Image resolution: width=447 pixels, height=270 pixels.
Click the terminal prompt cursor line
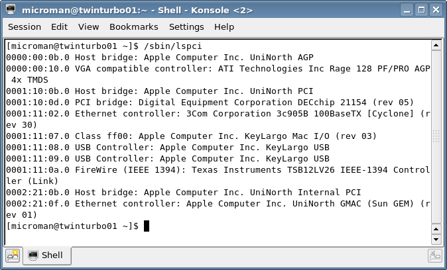(78, 226)
